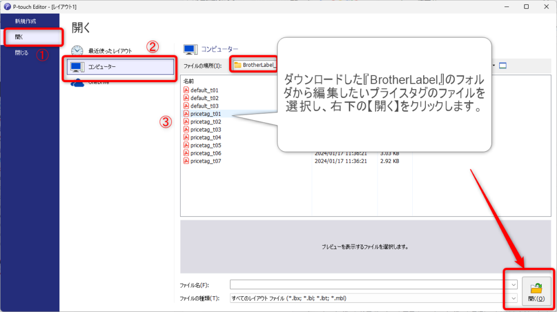Click the date cell of pricetag_t07 row

tap(341, 161)
